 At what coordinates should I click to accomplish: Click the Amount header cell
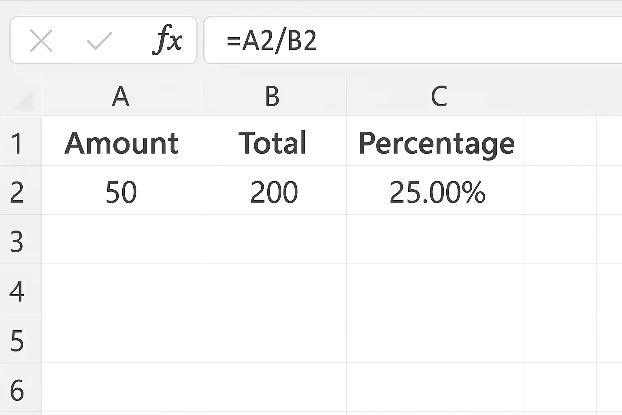point(121,143)
